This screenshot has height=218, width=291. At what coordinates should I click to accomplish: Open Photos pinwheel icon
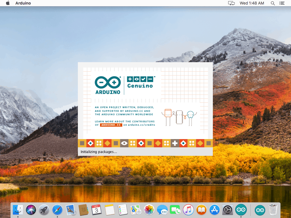[149, 210]
